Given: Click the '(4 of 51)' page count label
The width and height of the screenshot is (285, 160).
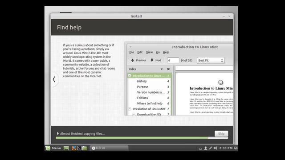Looking at the screenshot, I should click(187, 60).
